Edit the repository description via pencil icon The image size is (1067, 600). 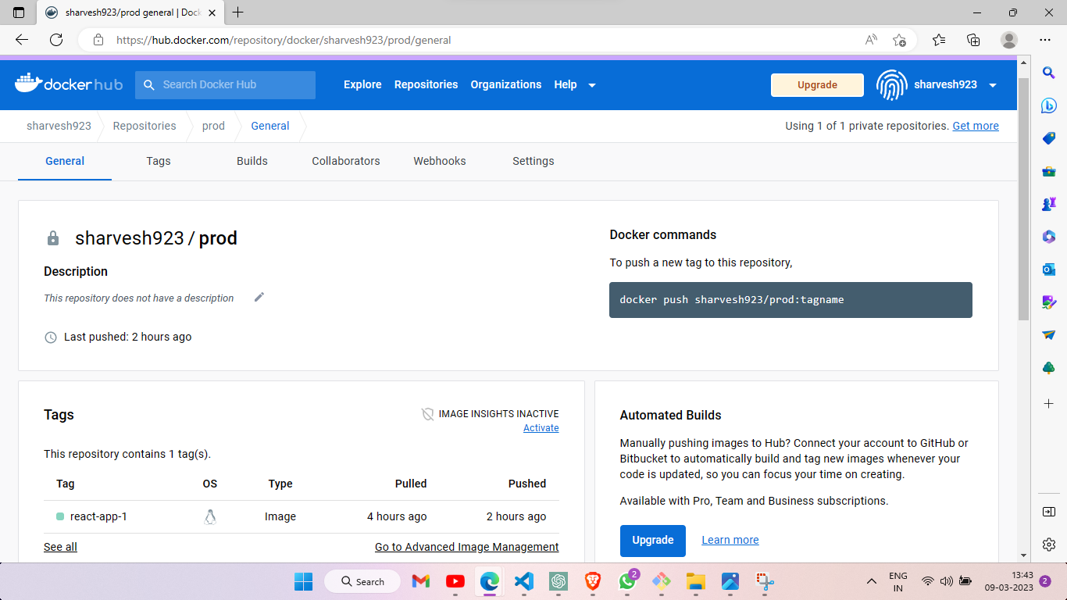click(x=259, y=297)
